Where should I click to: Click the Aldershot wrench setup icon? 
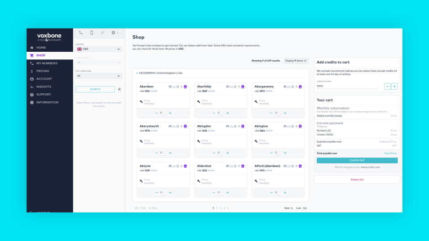(198, 181)
